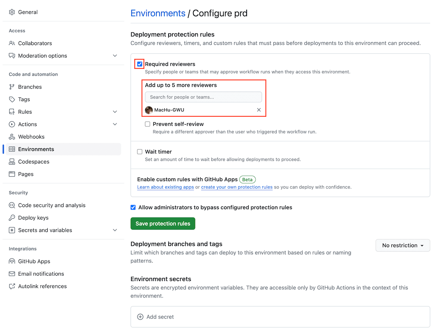Toggle Allow administrators to bypass checkbox
Viewport: 439px width, 331px height.
133,207
